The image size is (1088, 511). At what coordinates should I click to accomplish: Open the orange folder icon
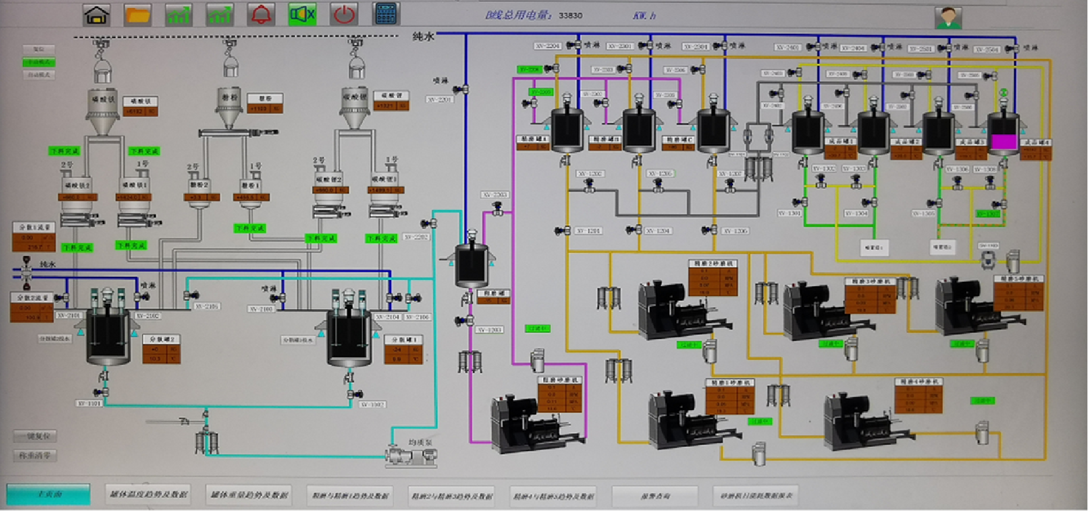coord(137,15)
